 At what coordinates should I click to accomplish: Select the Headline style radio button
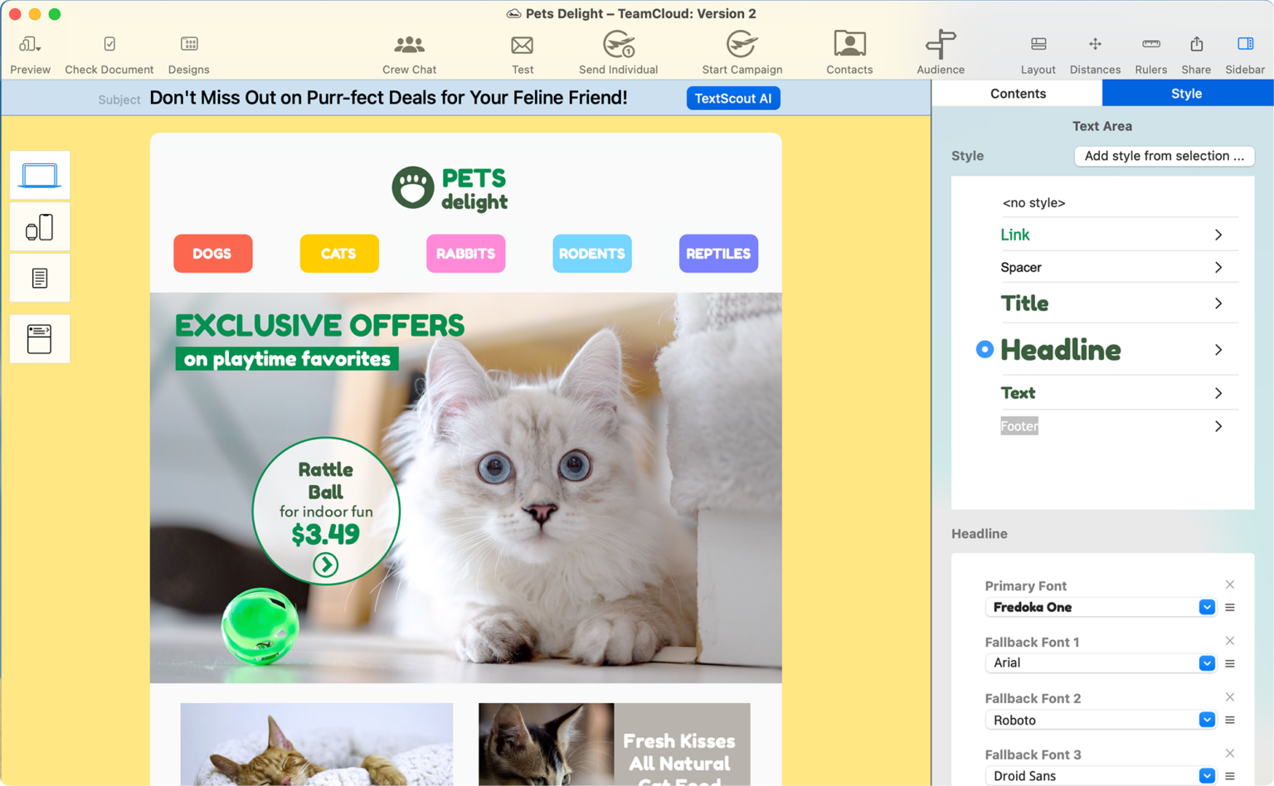tap(985, 349)
